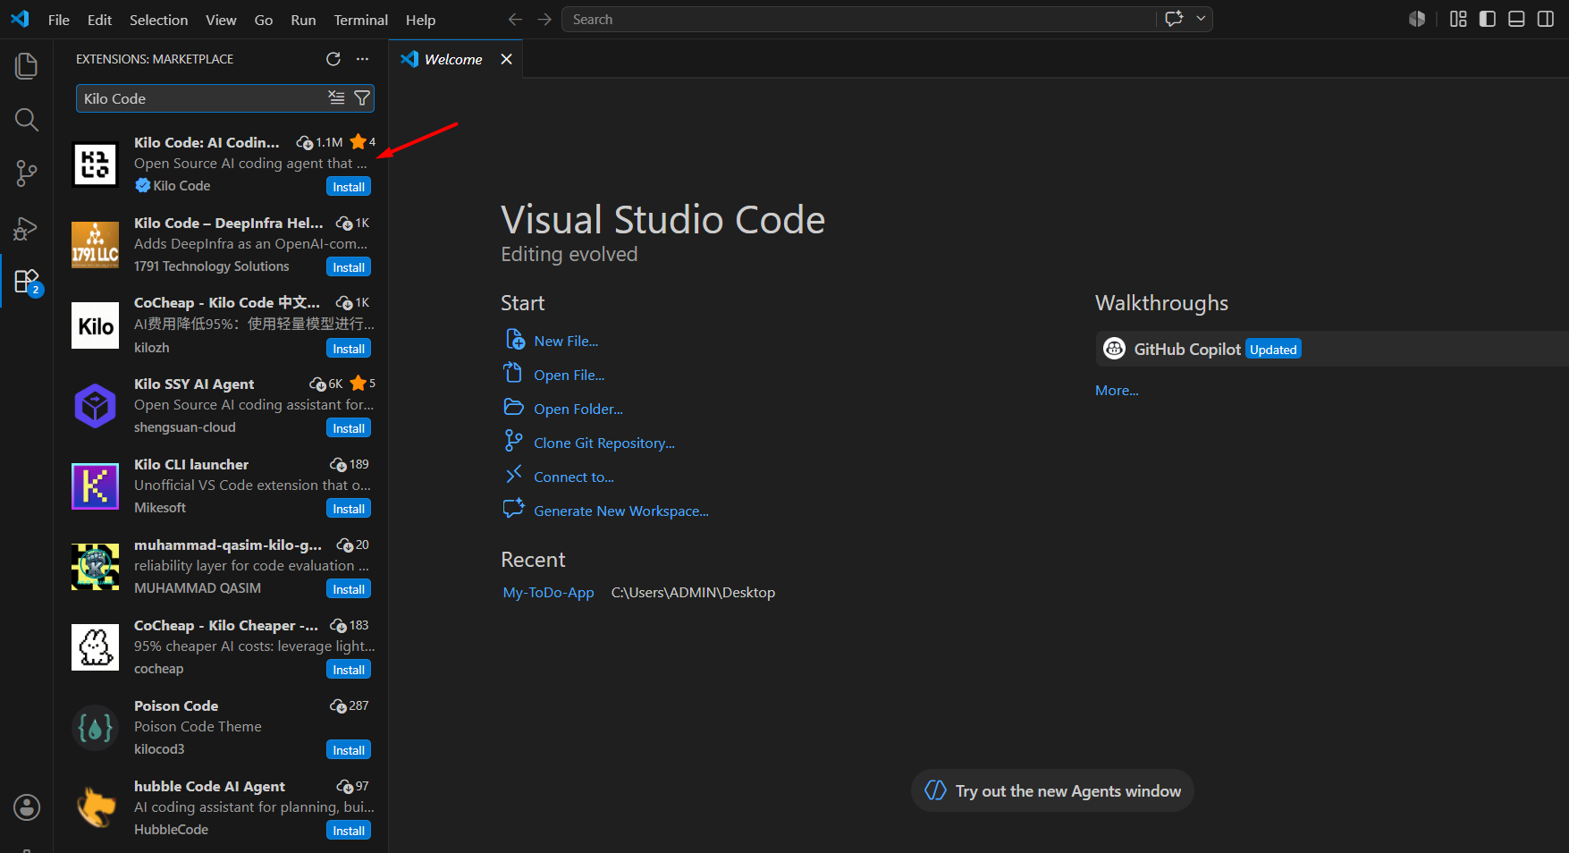Clear the extensions search results
This screenshot has height=853, width=1569.
click(x=336, y=98)
